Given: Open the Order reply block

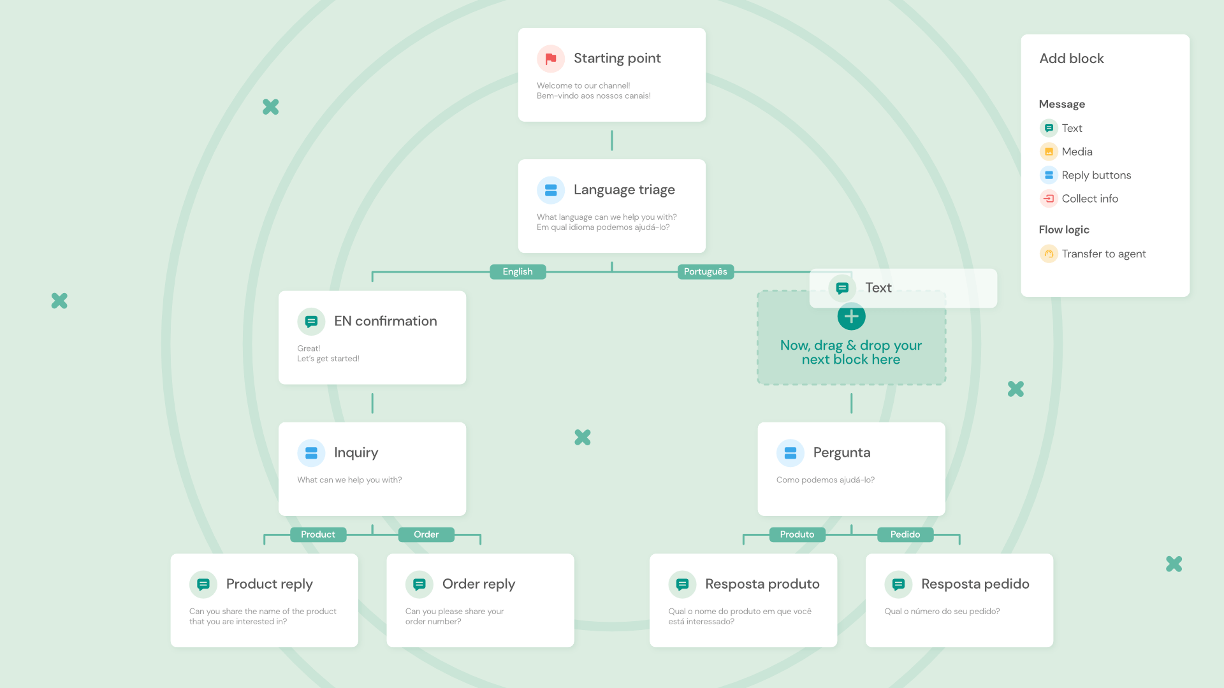Looking at the screenshot, I should (479, 600).
